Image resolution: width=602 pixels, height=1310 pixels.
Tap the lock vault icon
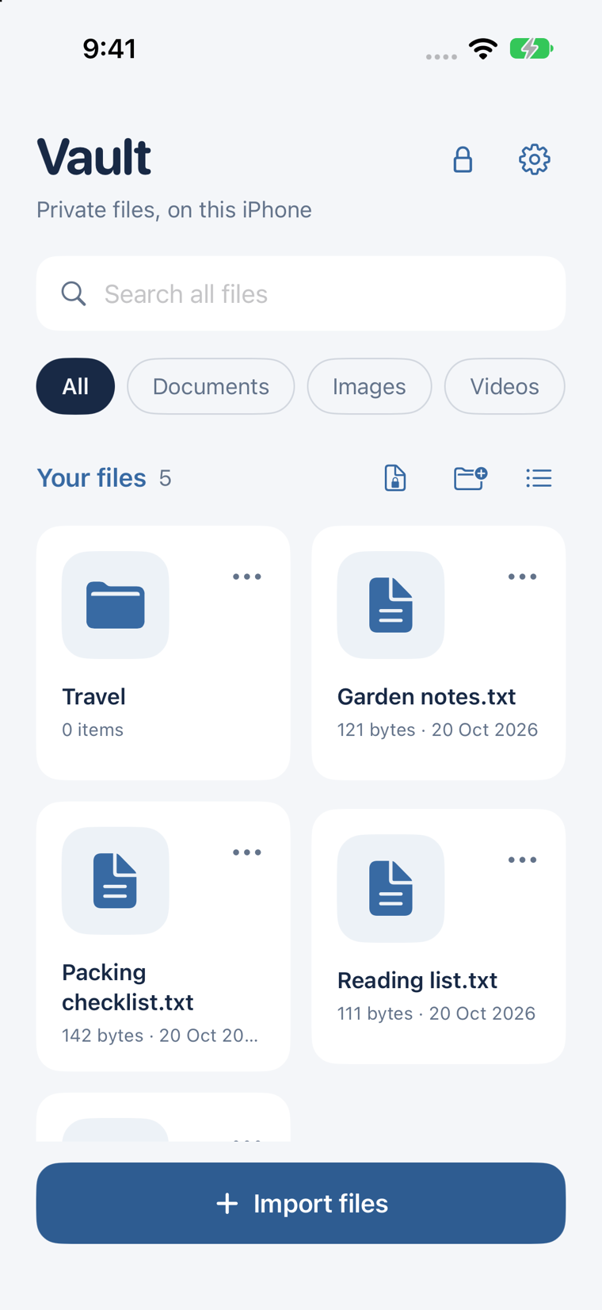[x=463, y=159]
